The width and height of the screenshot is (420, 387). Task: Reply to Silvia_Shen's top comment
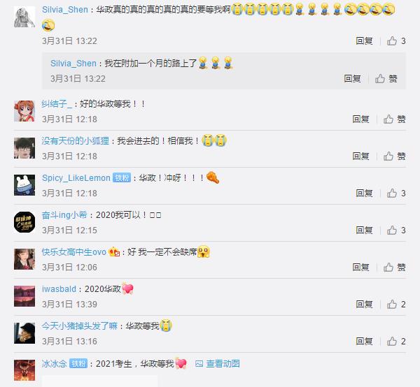coord(364,41)
